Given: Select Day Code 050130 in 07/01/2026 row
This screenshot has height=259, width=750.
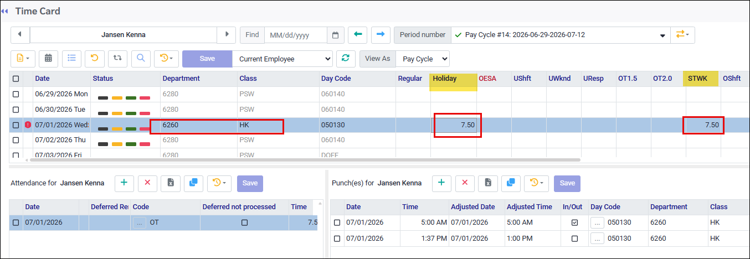Looking at the screenshot, I should (357, 125).
